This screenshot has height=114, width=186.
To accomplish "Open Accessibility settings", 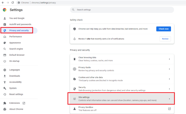I will tap(15, 82).
